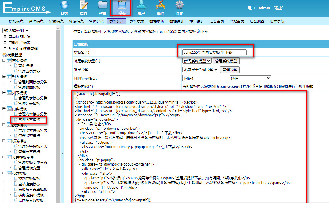Click the folder icon beside 封面模板
329x203 pixels.
(x=9, y=77)
